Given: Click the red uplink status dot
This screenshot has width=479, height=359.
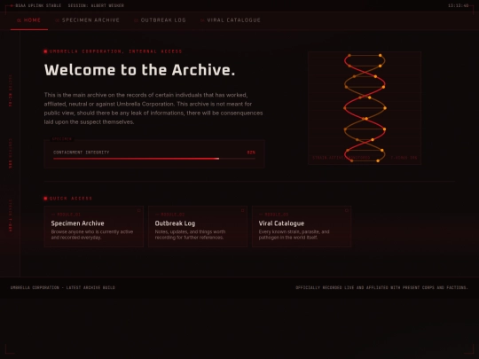Looking at the screenshot, I should 12,6.
